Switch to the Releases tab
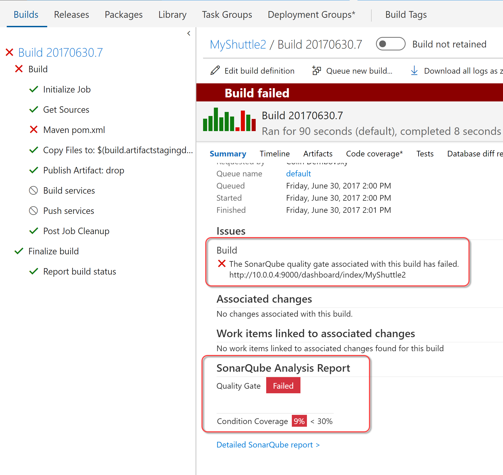The height and width of the screenshot is (475, 503). point(71,15)
